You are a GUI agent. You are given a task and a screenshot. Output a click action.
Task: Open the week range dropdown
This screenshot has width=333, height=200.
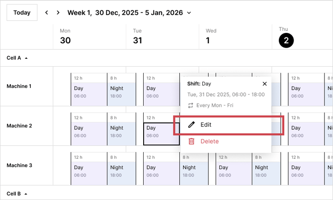point(189,13)
